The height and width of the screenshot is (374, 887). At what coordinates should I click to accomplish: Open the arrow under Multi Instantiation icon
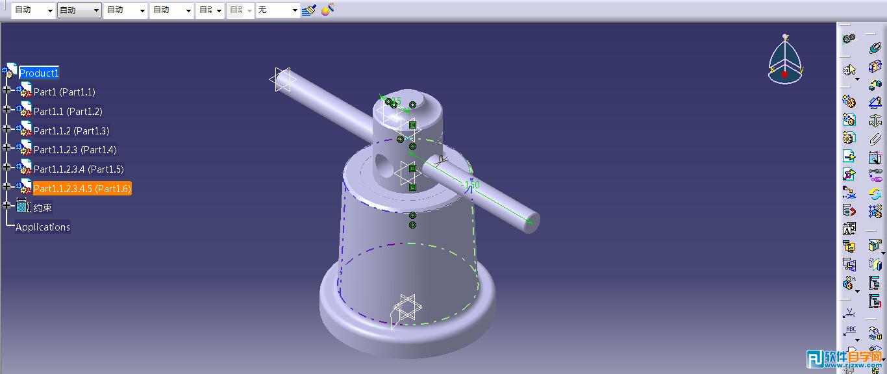[857, 292]
